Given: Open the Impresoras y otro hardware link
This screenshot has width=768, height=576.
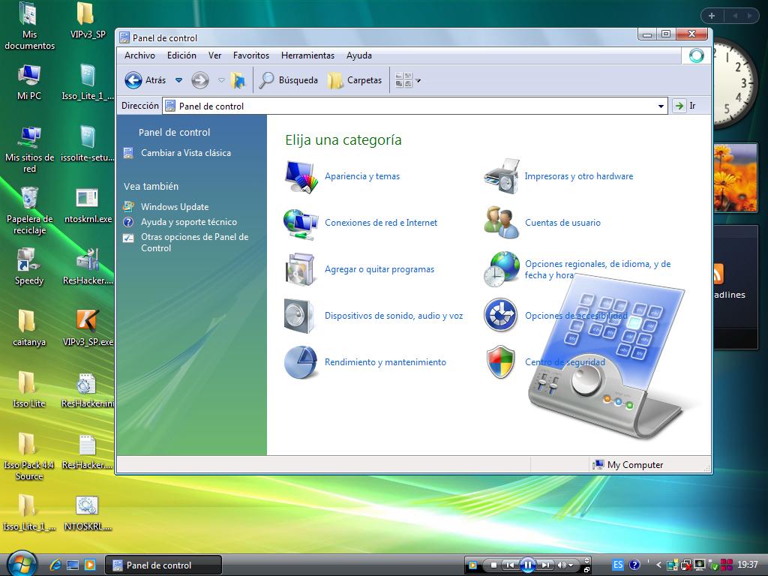Looking at the screenshot, I should [x=579, y=176].
